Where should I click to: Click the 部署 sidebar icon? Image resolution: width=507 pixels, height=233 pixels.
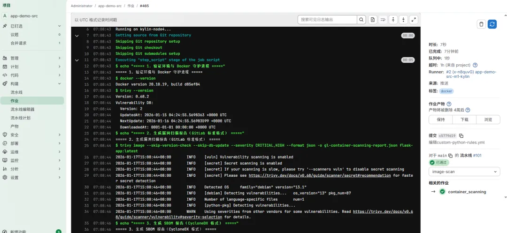click(x=5, y=143)
